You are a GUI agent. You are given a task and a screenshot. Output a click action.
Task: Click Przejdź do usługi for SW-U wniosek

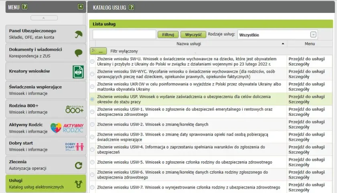307,59
